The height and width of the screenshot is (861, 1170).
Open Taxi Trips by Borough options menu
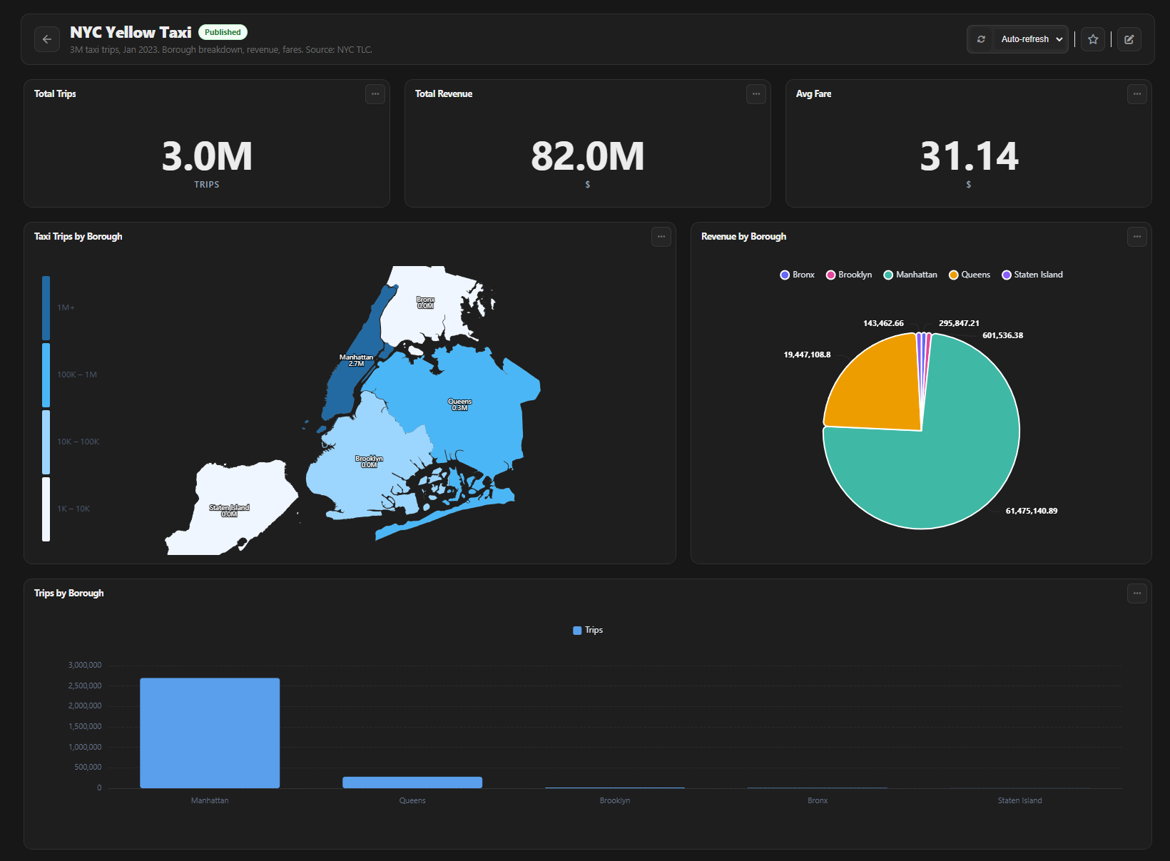pyautogui.click(x=661, y=237)
